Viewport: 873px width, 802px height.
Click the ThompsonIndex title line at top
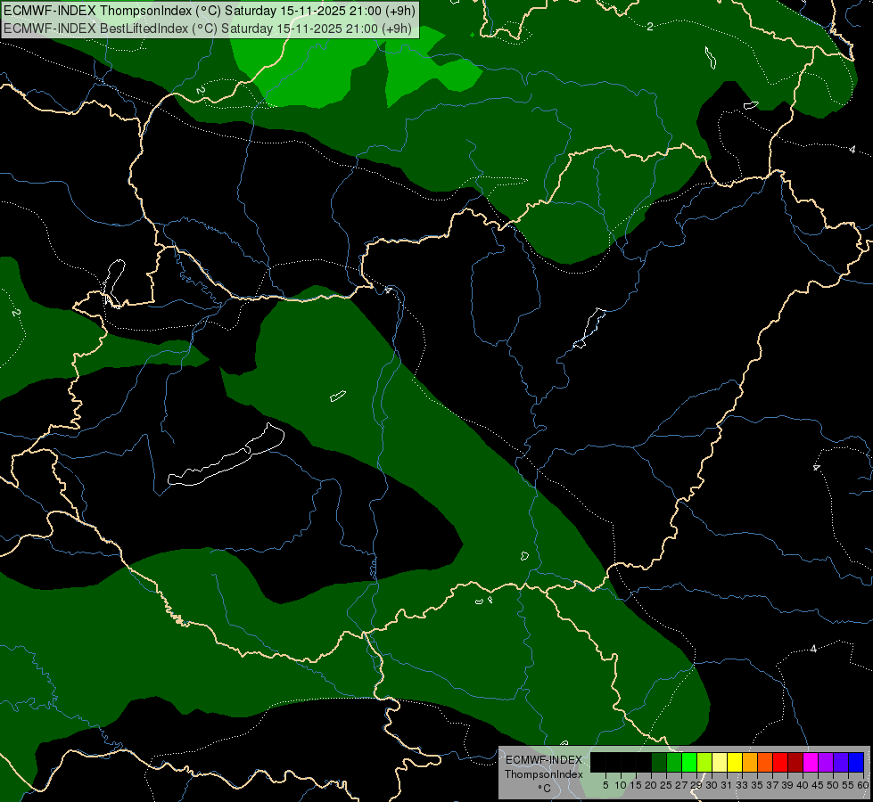[210, 11]
